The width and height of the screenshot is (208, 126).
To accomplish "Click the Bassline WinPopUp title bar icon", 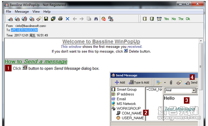I will 6,5.
